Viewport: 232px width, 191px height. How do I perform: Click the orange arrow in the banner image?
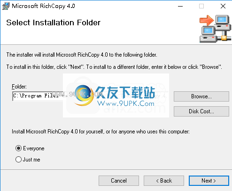point(207,20)
